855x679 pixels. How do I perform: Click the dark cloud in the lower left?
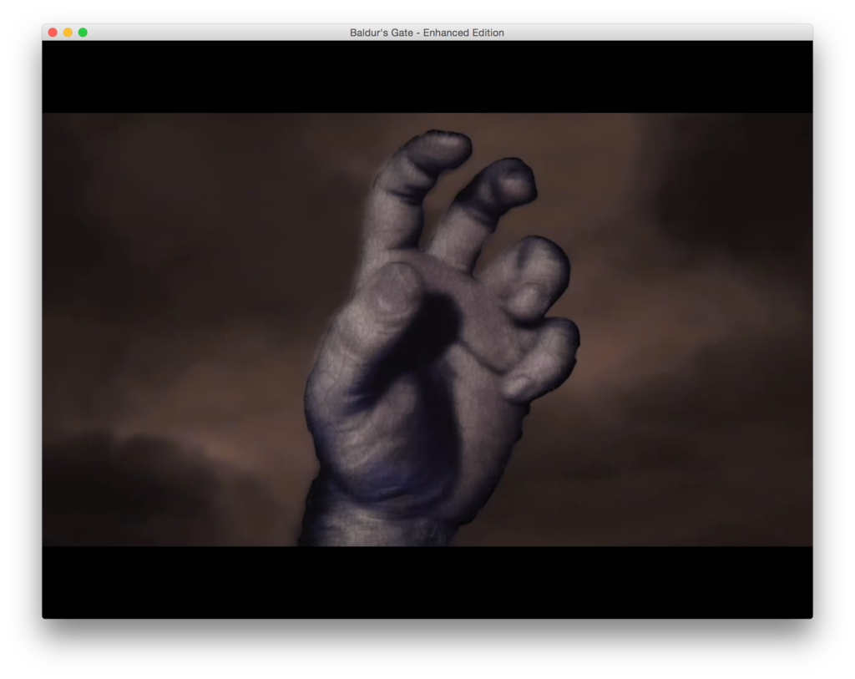tap(125, 484)
